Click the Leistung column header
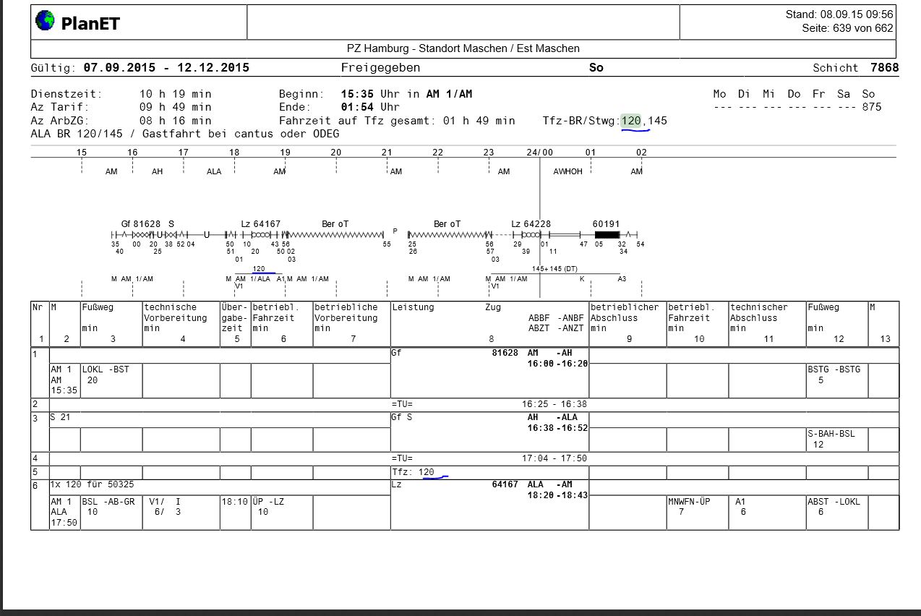921x616 pixels. pos(413,307)
